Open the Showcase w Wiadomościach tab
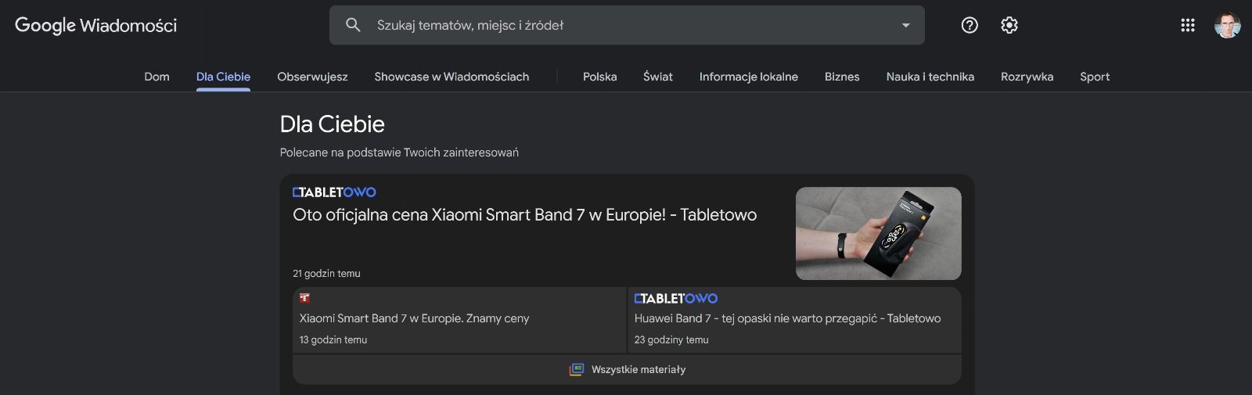The image size is (1252, 395). point(452,77)
